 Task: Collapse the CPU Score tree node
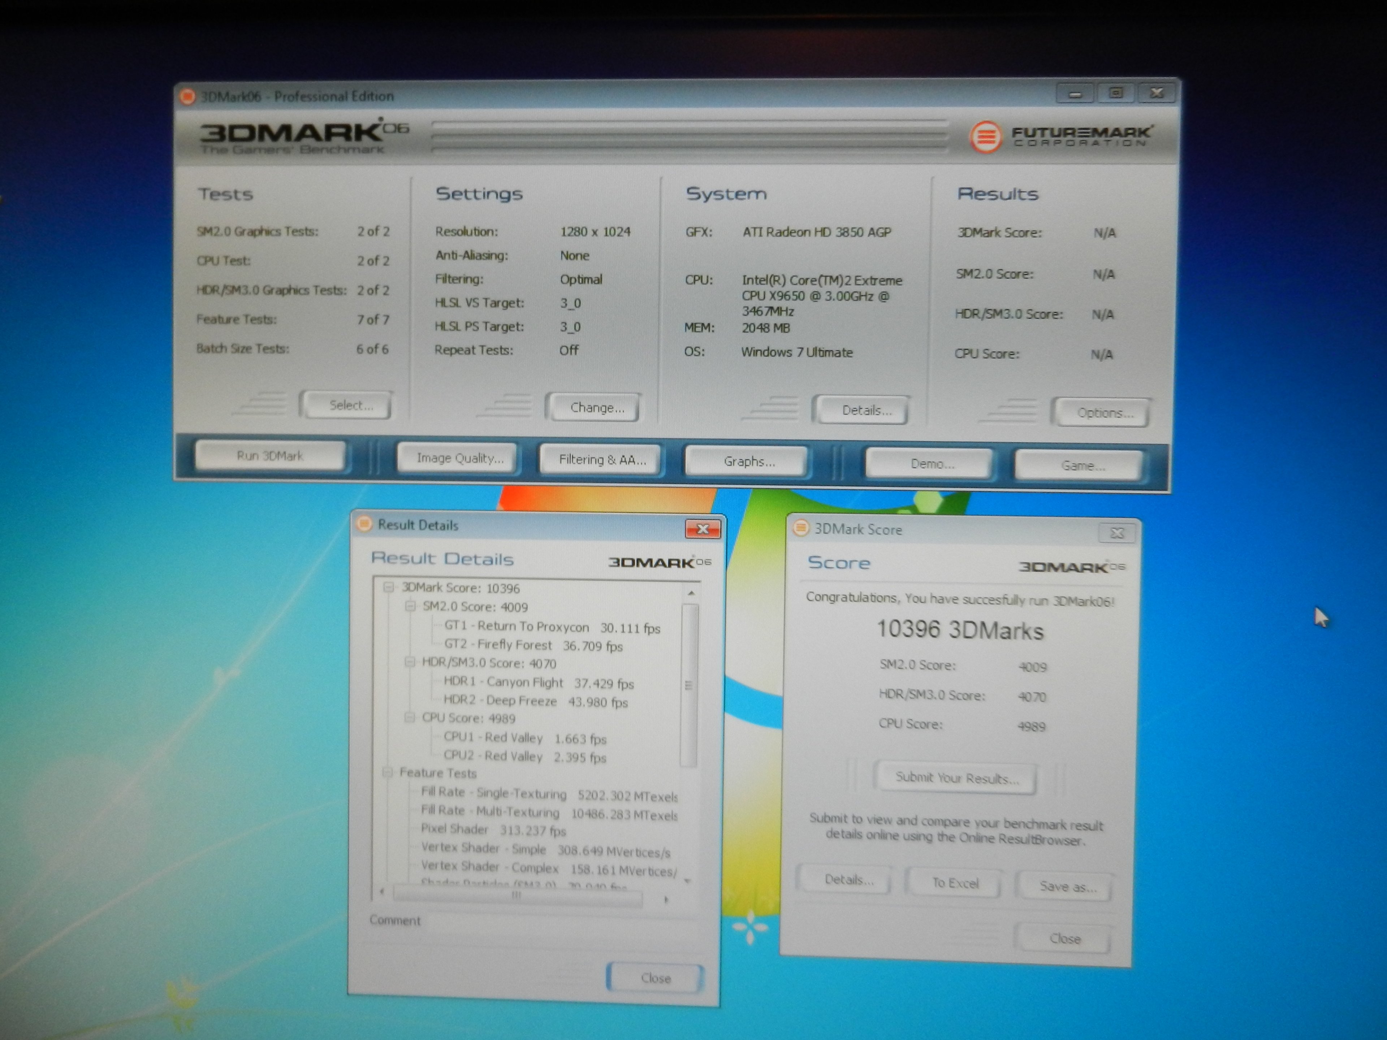point(410,717)
